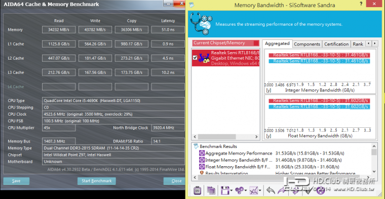Open the save icon's dropdown arrow

click(x=232, y=191)
